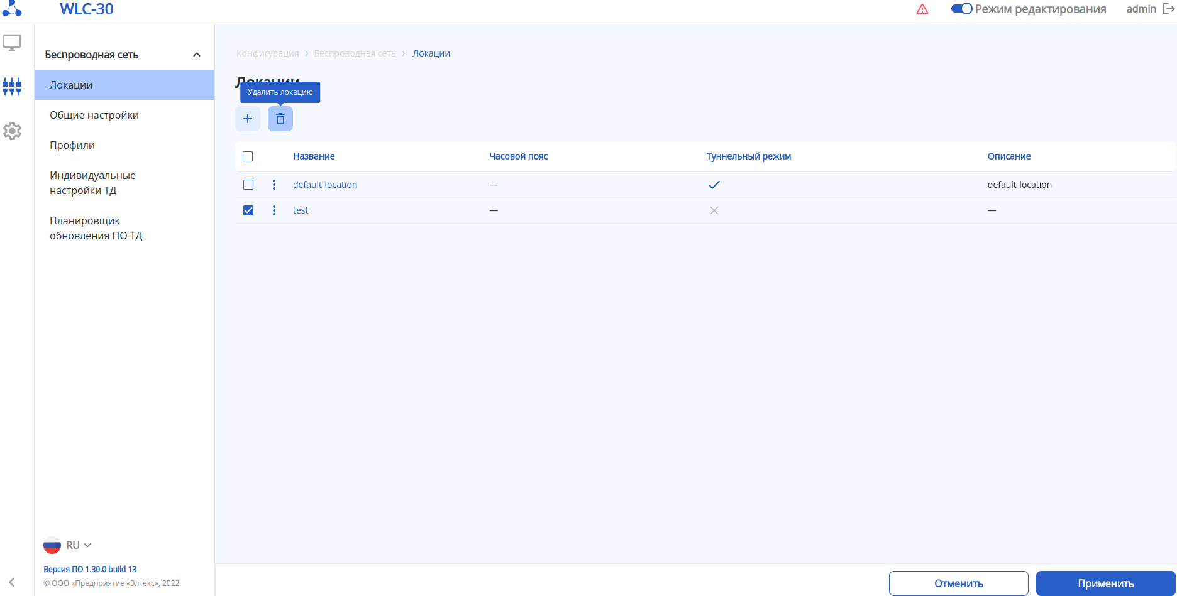Open Общие настройки menu item

tap(124, 115)
